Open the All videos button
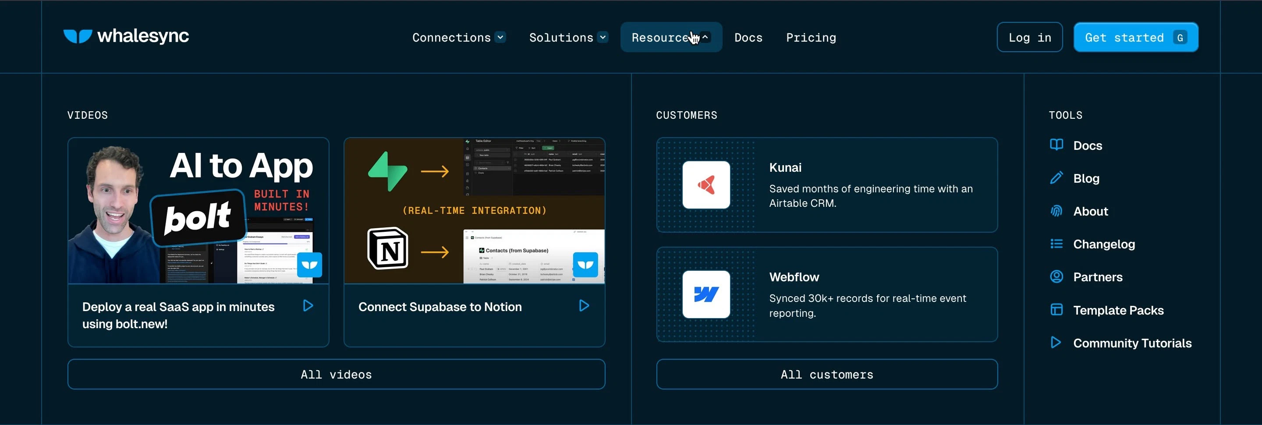This screenshot has height=425, width=1262. pyautogui.click(x=336, y=375)
